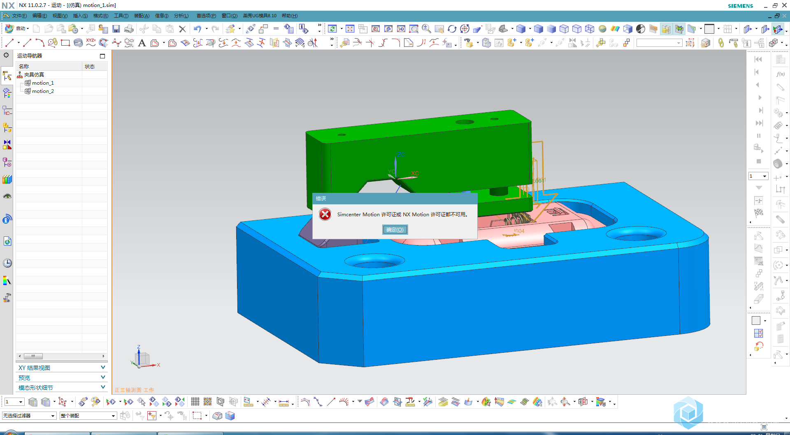Image resolution: width=790 pixels, height=435 pixels.
Task: Select the Rectangle sketch tool
Action: 65,43
